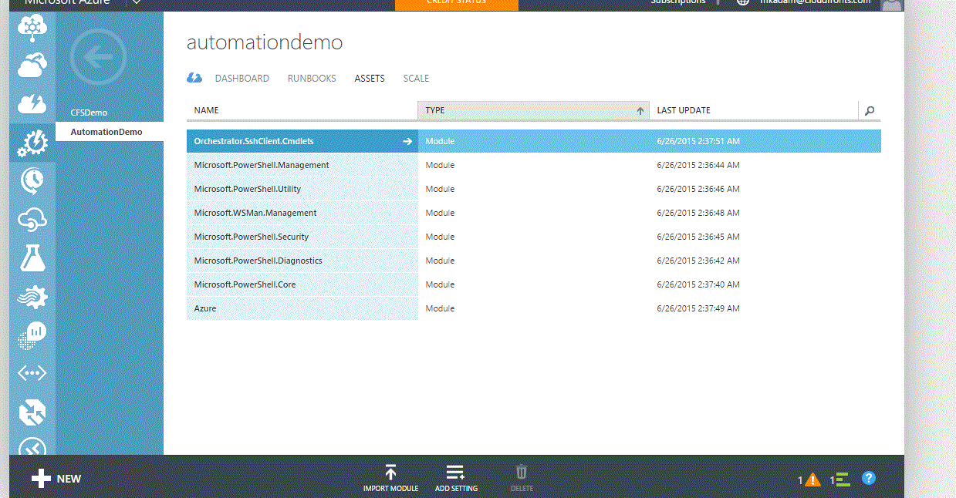Viewport: 956px width, 498px height.
Task: Select CFSDemo automation account
Action: (x=89, y=113)
